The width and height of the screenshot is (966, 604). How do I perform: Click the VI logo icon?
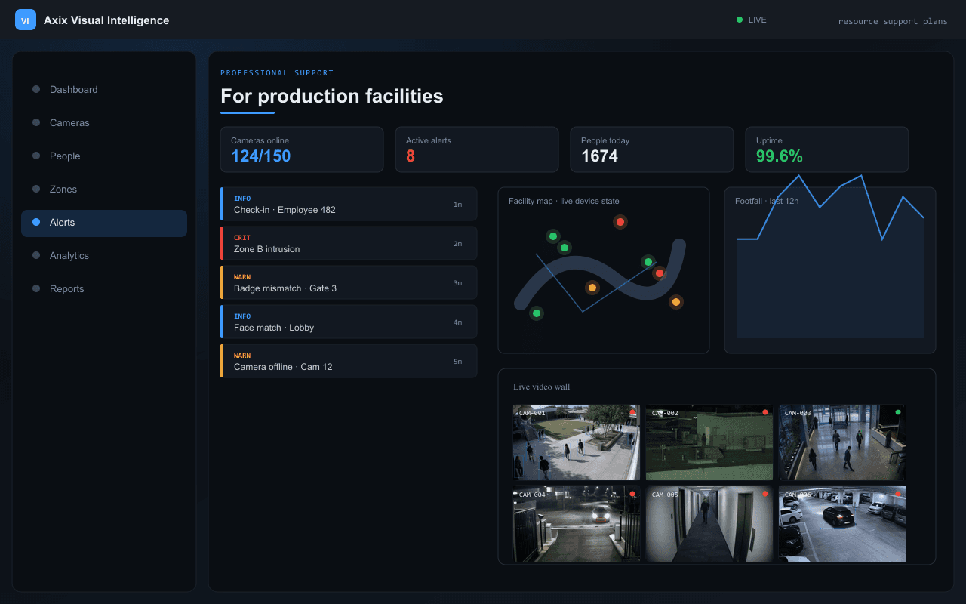pos(26,20)
